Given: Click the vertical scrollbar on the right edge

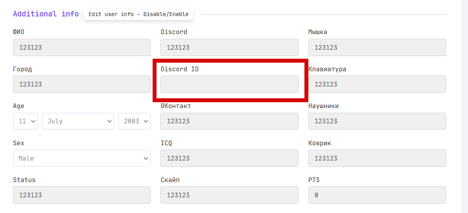Looking at the screenshot, I should point(464,106).
